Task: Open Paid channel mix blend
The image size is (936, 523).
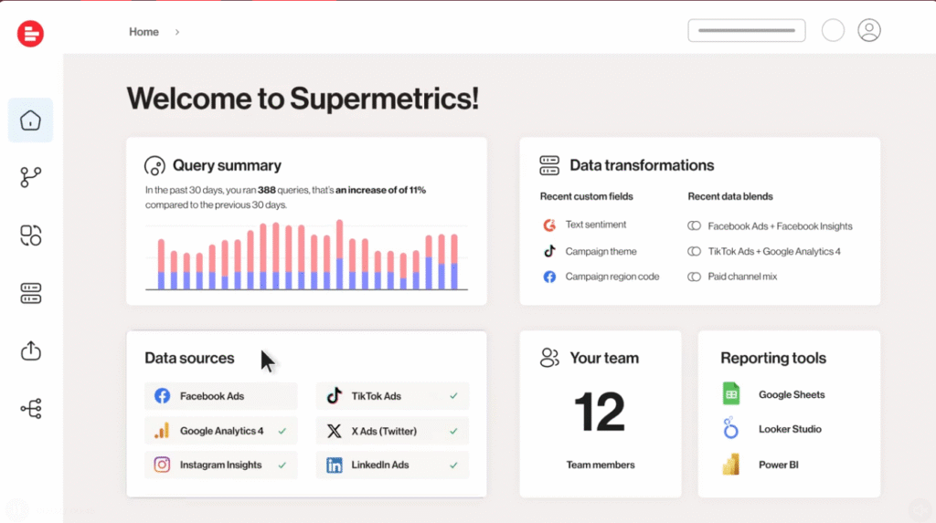Action: pyautogui.click(x=742, y=277)
